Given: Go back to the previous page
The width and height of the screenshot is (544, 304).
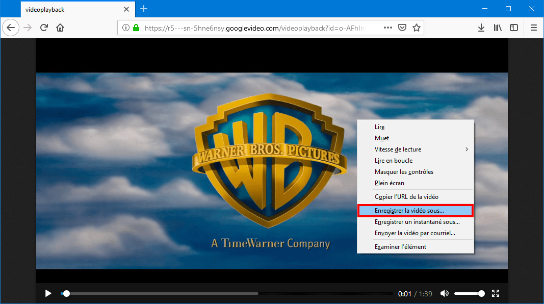Looking at the screenshot, I should point(11,28).
